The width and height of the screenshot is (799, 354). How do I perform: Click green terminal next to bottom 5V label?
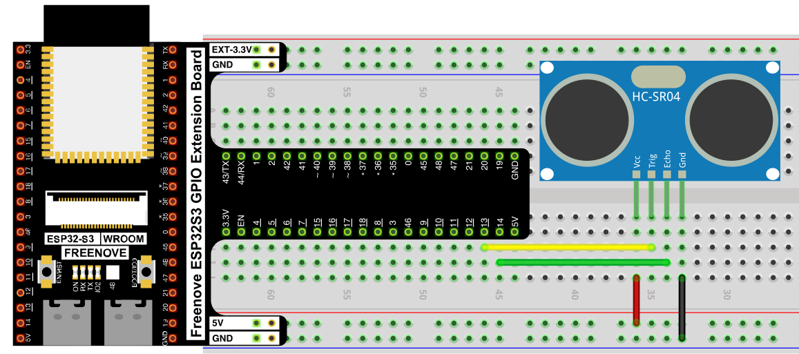pos(257,323)
